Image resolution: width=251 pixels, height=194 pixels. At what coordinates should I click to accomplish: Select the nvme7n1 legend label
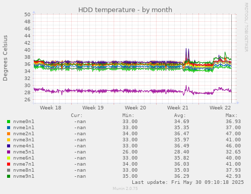[24, 164]
